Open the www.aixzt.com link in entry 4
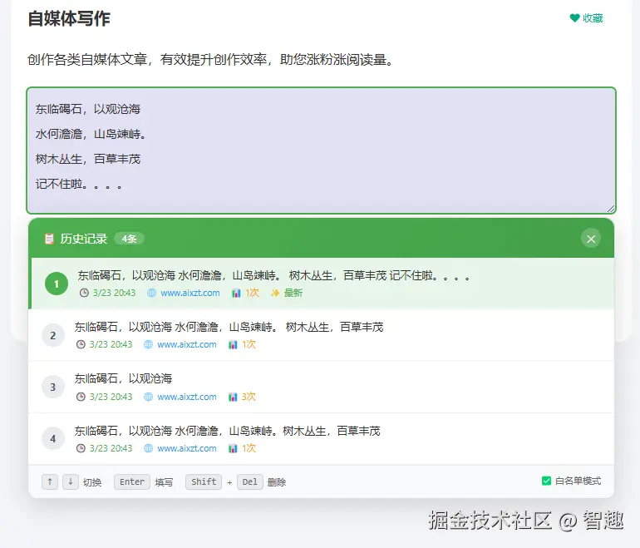The width and height of the screenshot is (640, 548). tap(187, 448)
